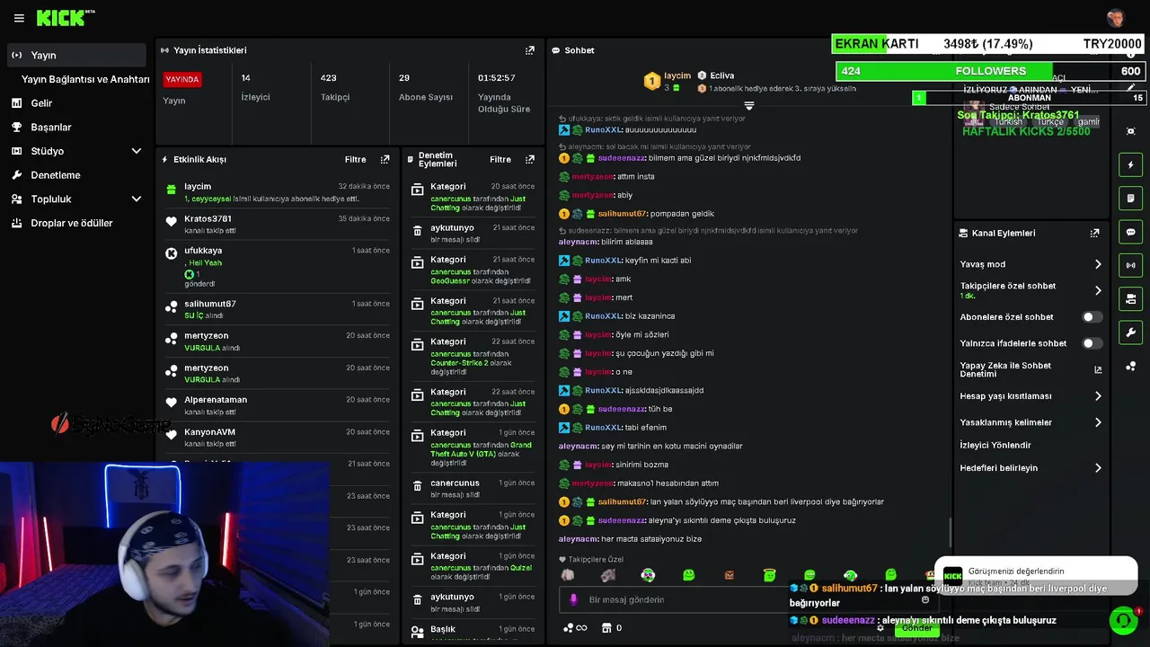Image resolution: width=1150 pixels, height=647 pixels.
Task: Open Hesap yaşı kısıtlaması settings arrow
Action: pyautogui.click(x=1098, y=396)
